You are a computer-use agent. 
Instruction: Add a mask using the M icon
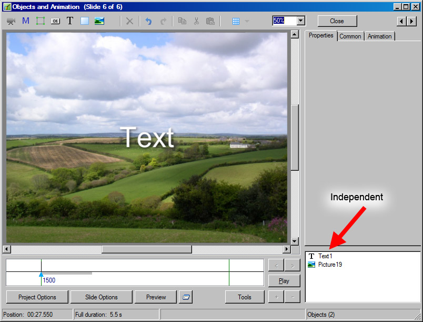click(x=26, y=21)
